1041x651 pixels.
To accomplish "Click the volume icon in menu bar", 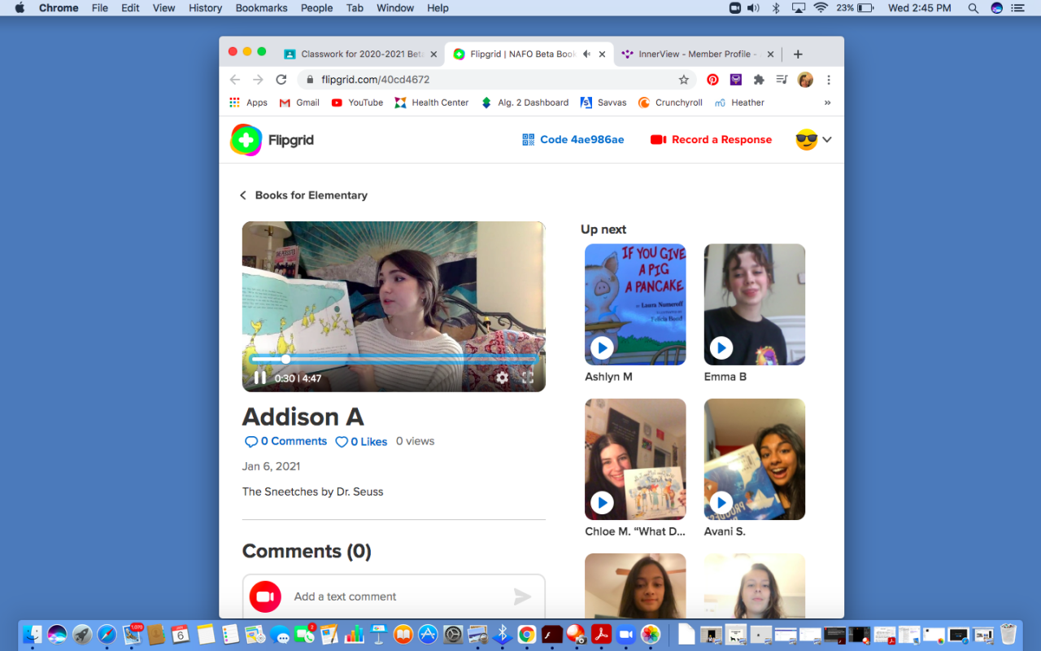I will [754, 8].
